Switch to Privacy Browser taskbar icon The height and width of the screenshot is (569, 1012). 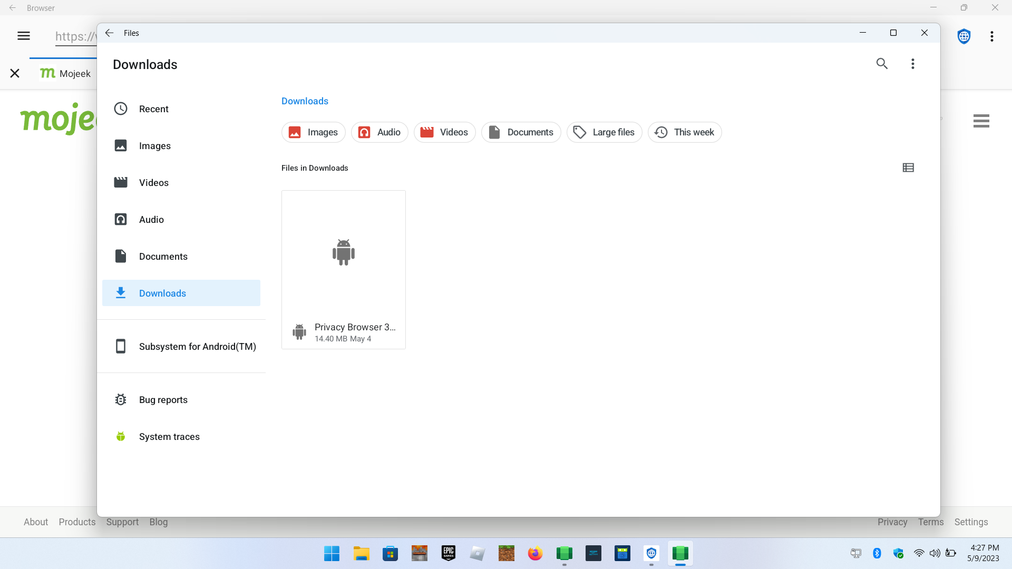point(651,553)
